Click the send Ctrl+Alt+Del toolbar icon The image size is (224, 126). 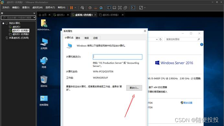coord(82,8)
